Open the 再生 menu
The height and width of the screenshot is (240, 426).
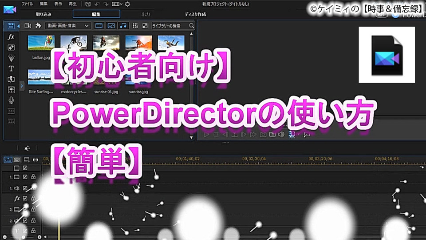coord(72,4)
